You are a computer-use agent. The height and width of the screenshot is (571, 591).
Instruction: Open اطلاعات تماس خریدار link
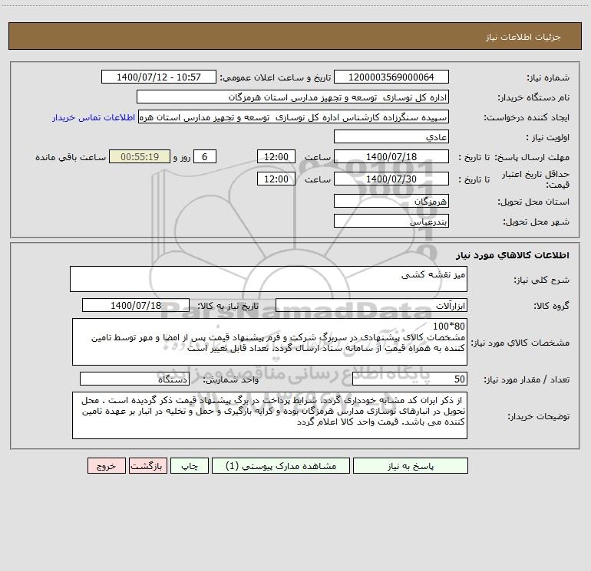click(94, 117)
